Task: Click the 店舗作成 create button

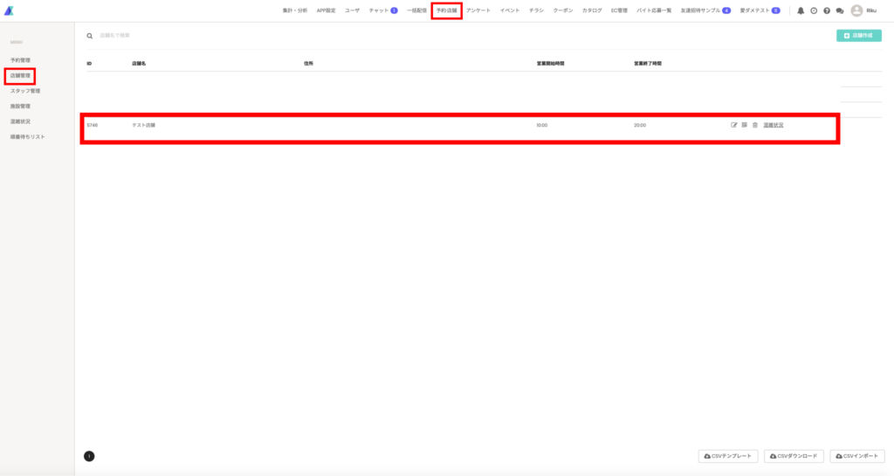Action: 859,35
